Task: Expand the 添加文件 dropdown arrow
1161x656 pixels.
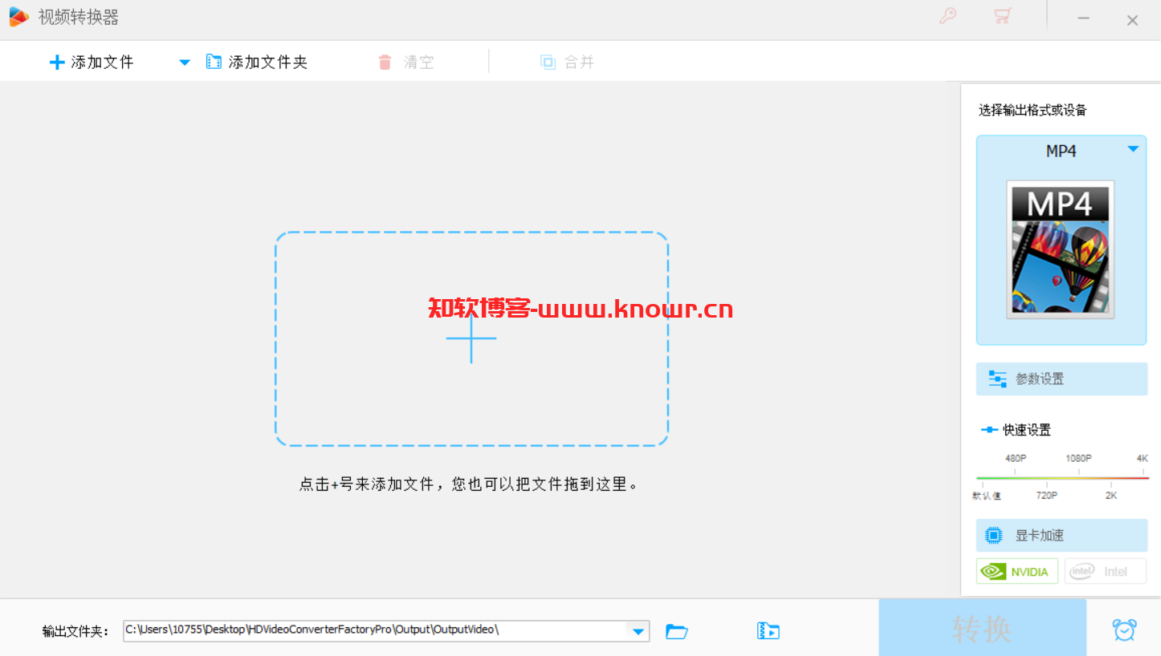Action: [185, 63]
